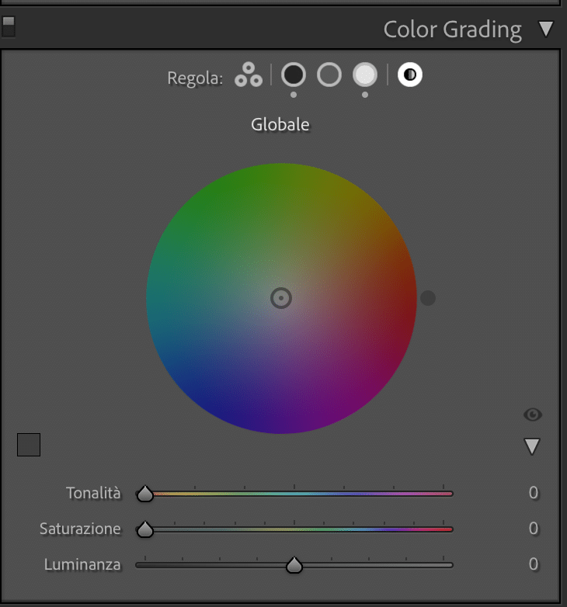
Task: Click the Saturazione value field
Action: click(534, 529)
